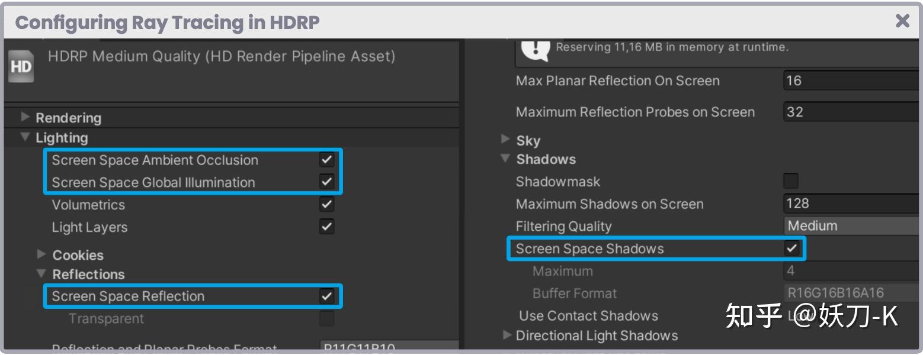Disable Screen Space Global Illumination
923x355 pixels.
coord(326,182)
